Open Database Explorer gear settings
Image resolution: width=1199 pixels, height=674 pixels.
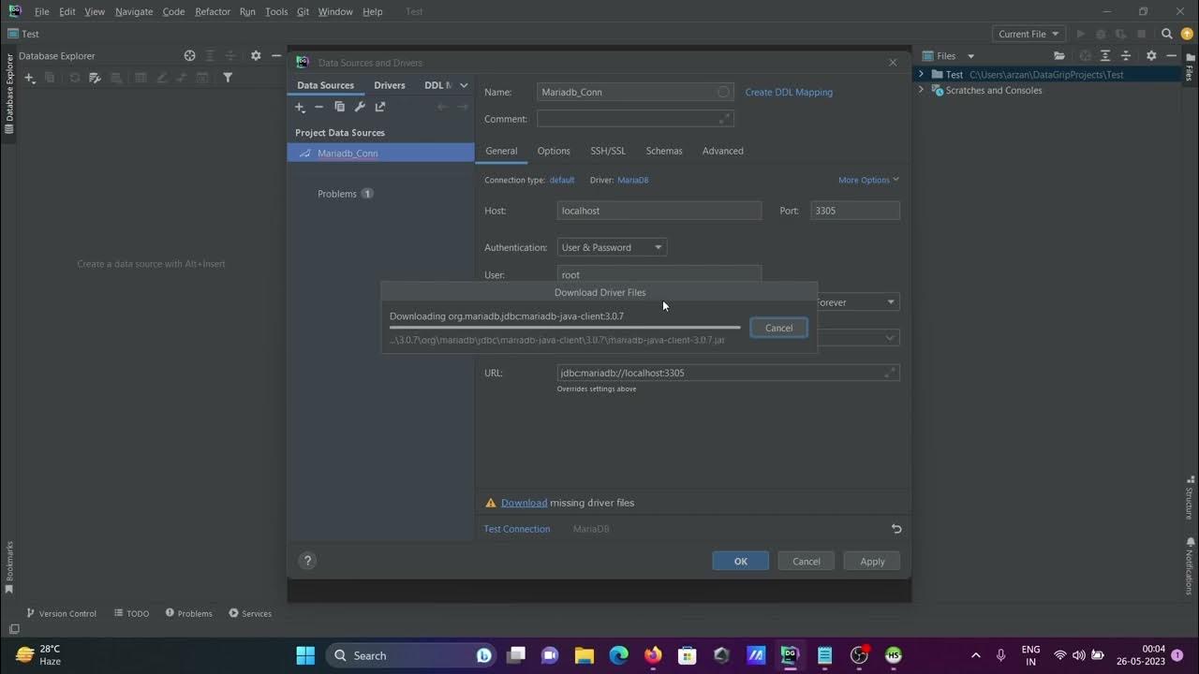(256, 56)
